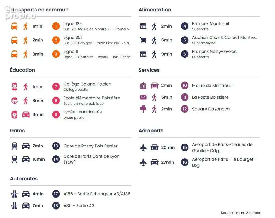Click the bus icon beside Ligne 129
The height and width of the screenshot is (218, 275).
[14, 26]
